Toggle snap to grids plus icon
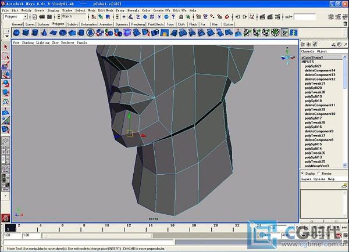This screenshot has width=349, height=252. click(124, 17)
